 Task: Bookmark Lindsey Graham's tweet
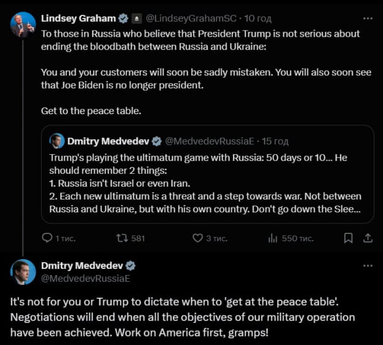(x=348, y=238)
